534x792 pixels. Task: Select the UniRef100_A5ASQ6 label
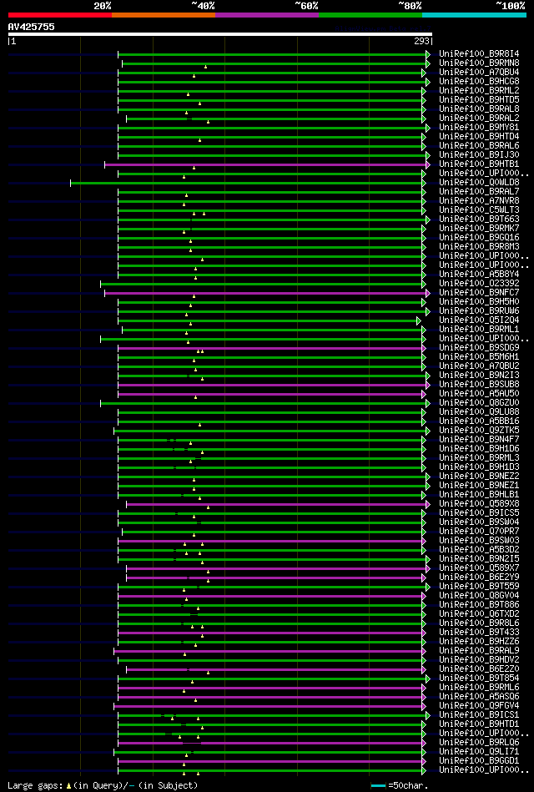(x=480, y=697)
